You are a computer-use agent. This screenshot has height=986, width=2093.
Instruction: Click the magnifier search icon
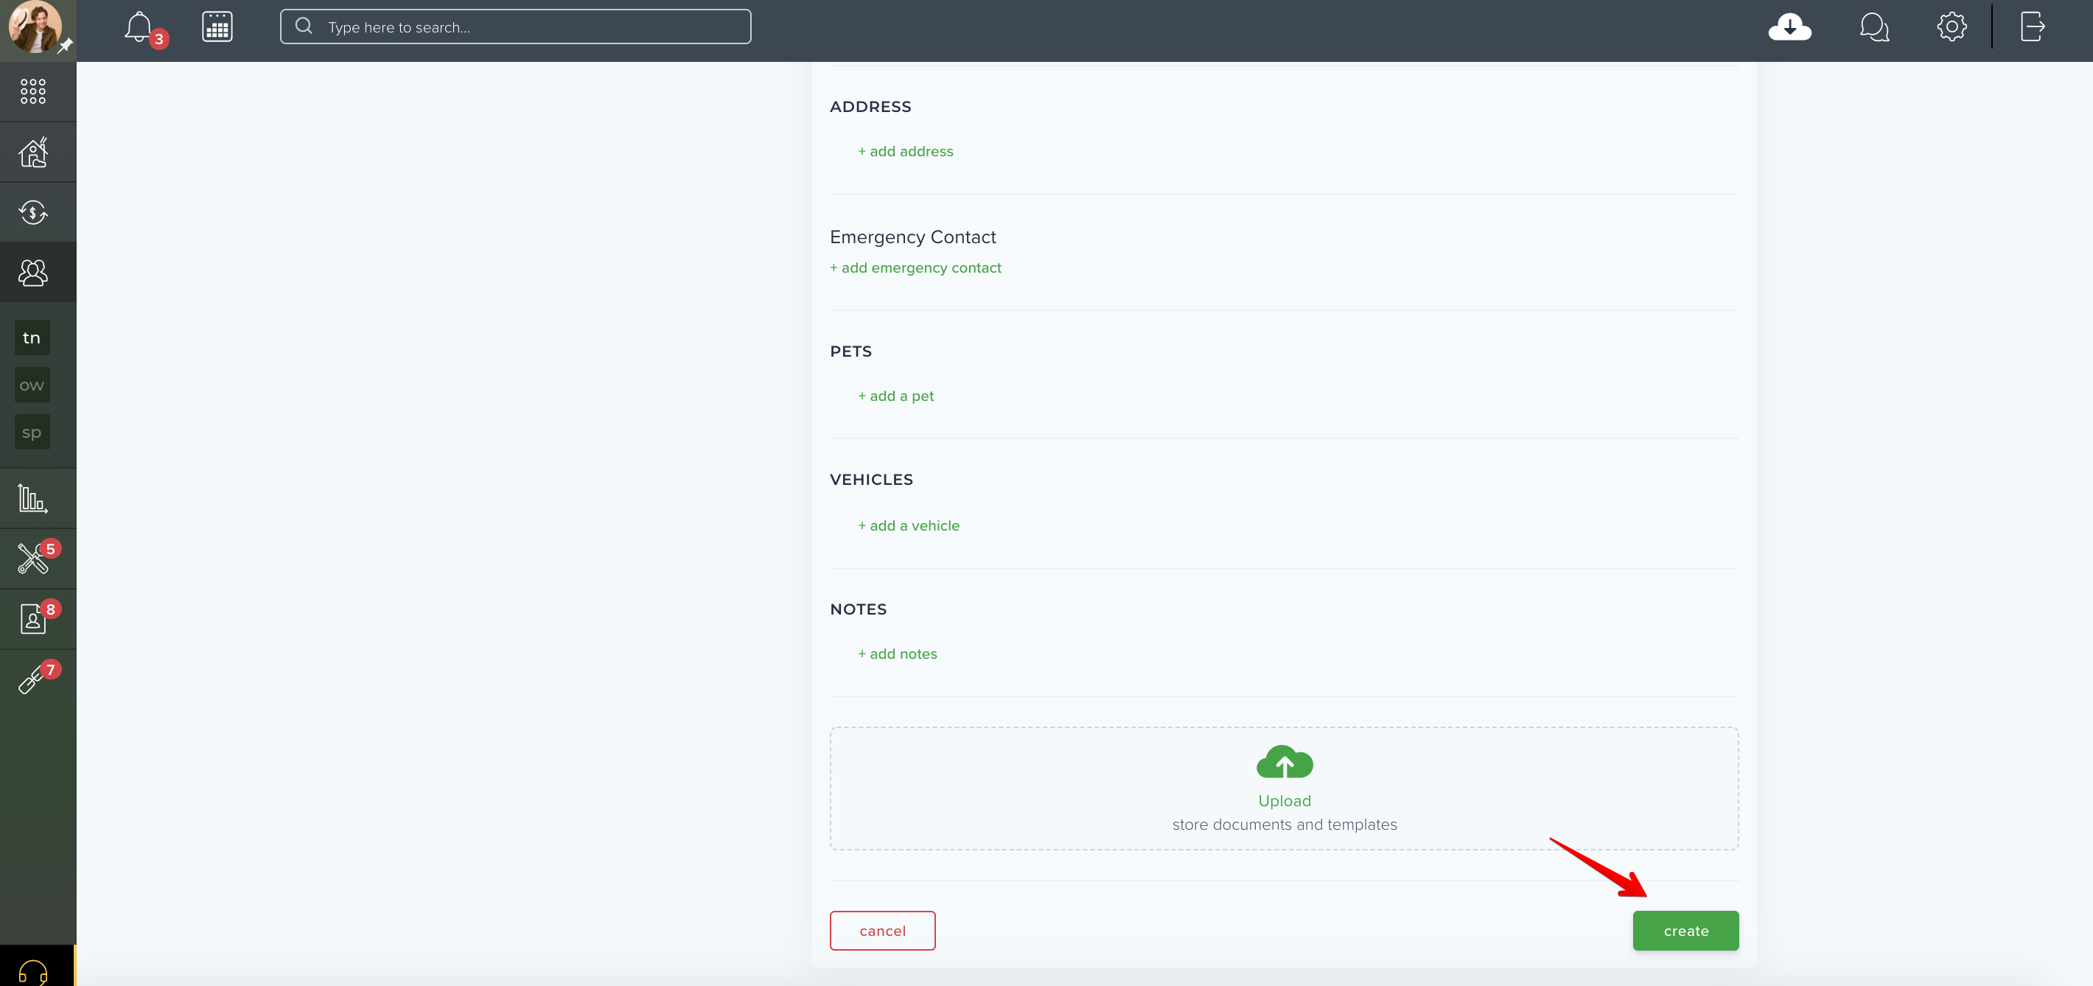[x=304, y=26]
